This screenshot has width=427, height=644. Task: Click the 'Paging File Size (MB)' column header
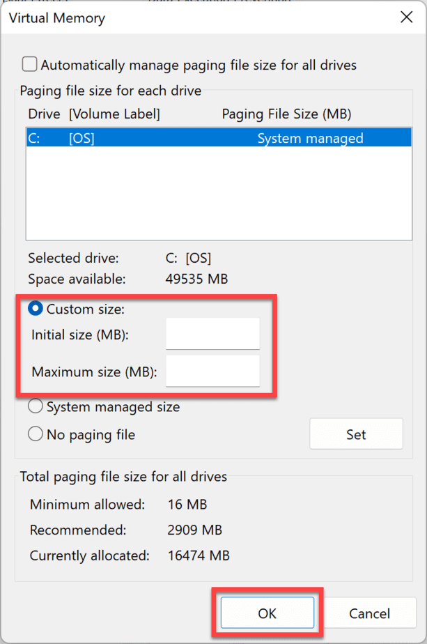point(286,114)
